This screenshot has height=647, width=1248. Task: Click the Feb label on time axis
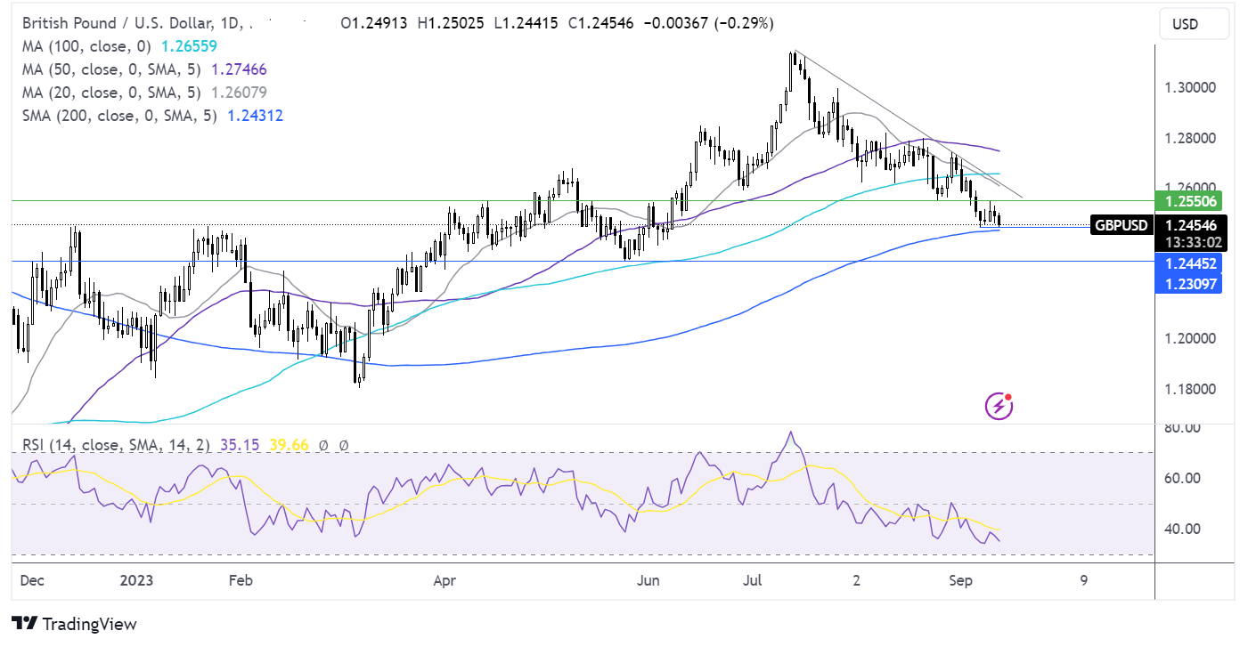coord(241,581)
